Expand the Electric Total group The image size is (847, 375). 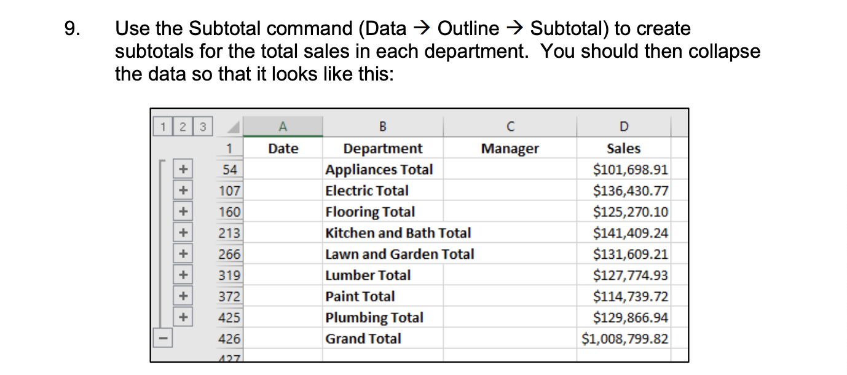pos(183,191)
